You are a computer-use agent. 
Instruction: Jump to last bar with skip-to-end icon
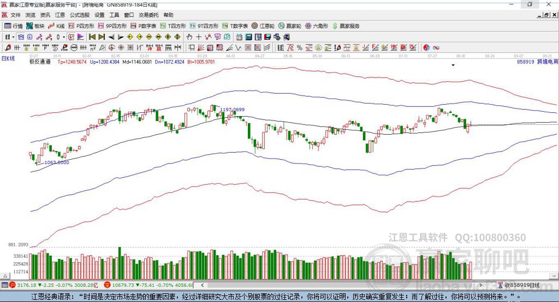102,37
